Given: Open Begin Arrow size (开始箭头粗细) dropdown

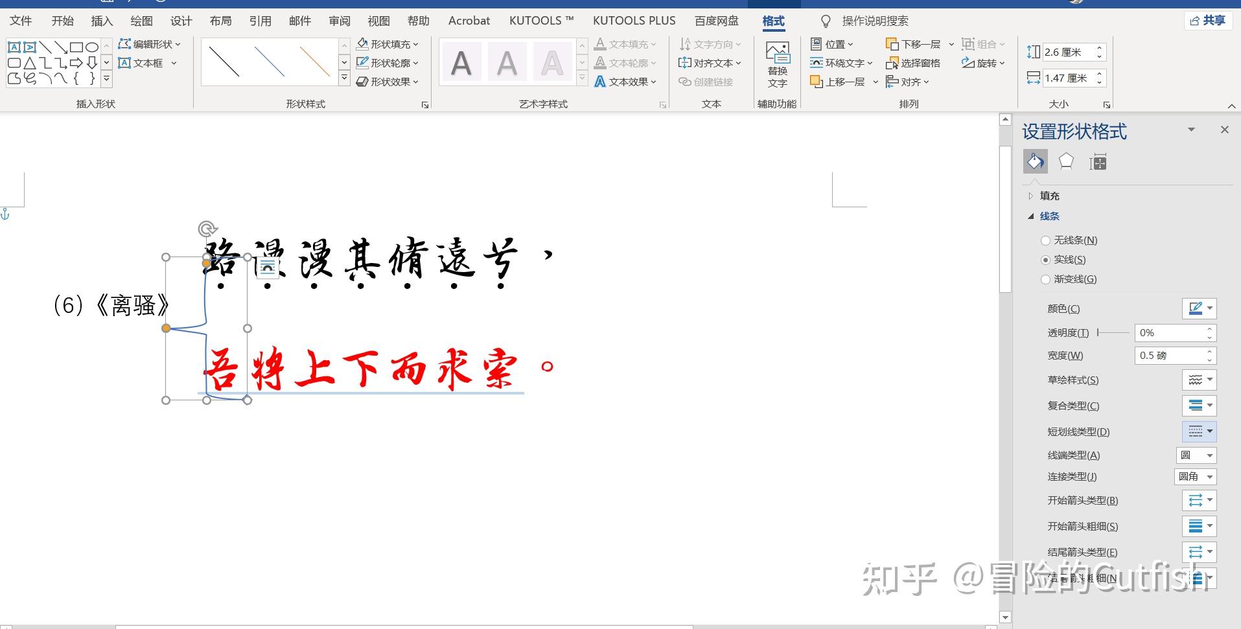Looking at the screenshot, I should [1200, 526].
